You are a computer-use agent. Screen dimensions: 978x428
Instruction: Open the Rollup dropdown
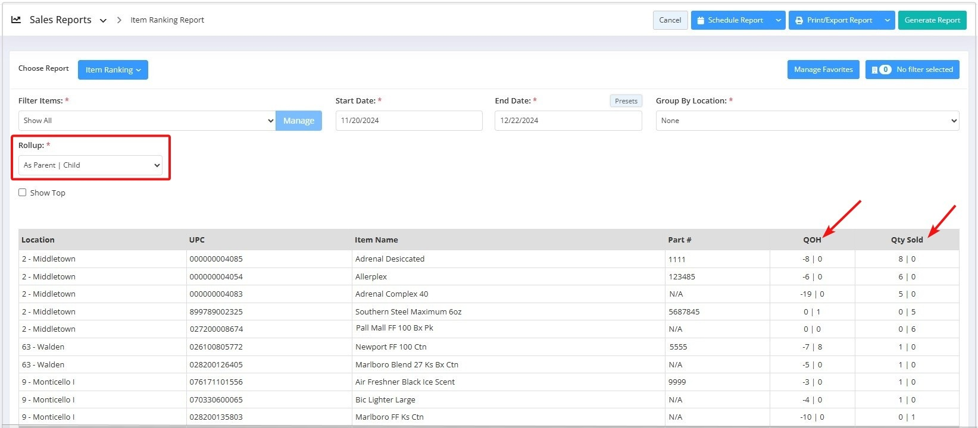[x=92, y=165]
